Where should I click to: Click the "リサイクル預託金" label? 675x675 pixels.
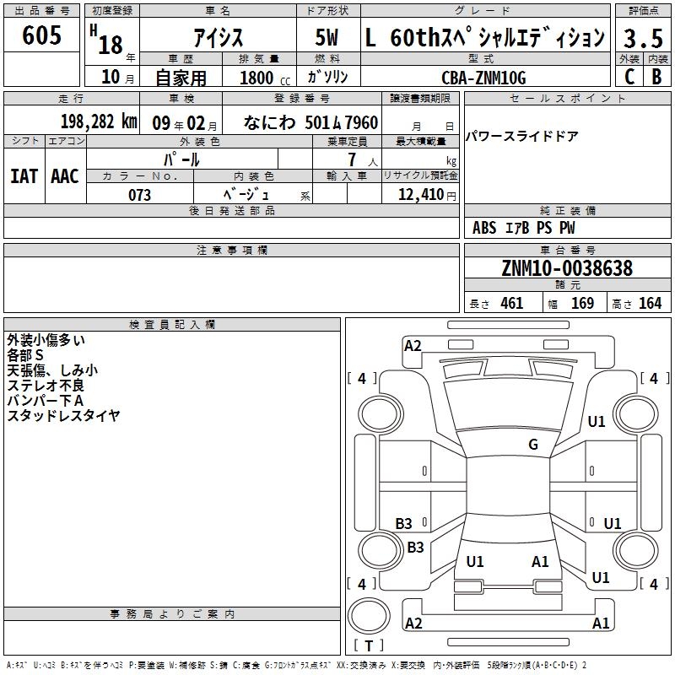coord(420,175)
